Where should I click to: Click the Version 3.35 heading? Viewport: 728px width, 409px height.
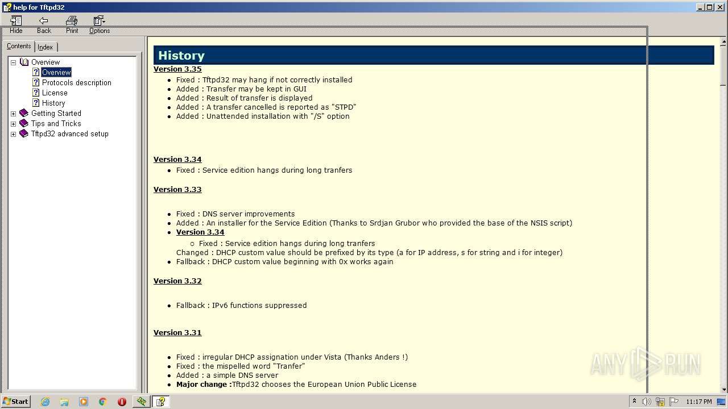point(177,69)
